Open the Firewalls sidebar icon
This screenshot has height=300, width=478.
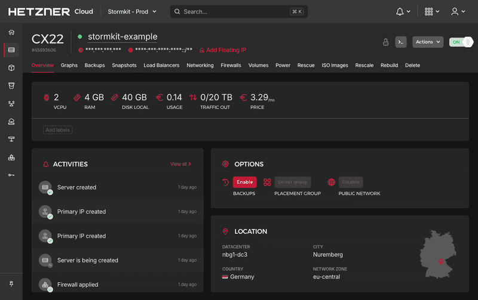[11, 157]
